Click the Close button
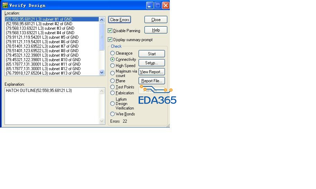The width and height of the screenshot is (316, 189). click(x=156, y=20)
